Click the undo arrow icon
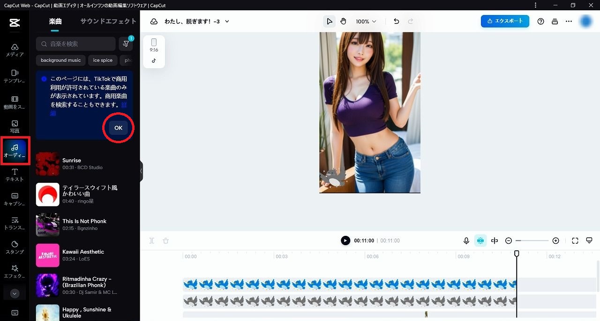The width and height of the screenshot is (600, 321). click(397, 22)
